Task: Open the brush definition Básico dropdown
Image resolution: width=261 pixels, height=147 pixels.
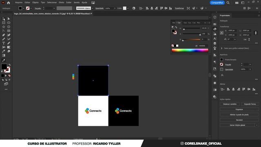Action: (93, 8)
